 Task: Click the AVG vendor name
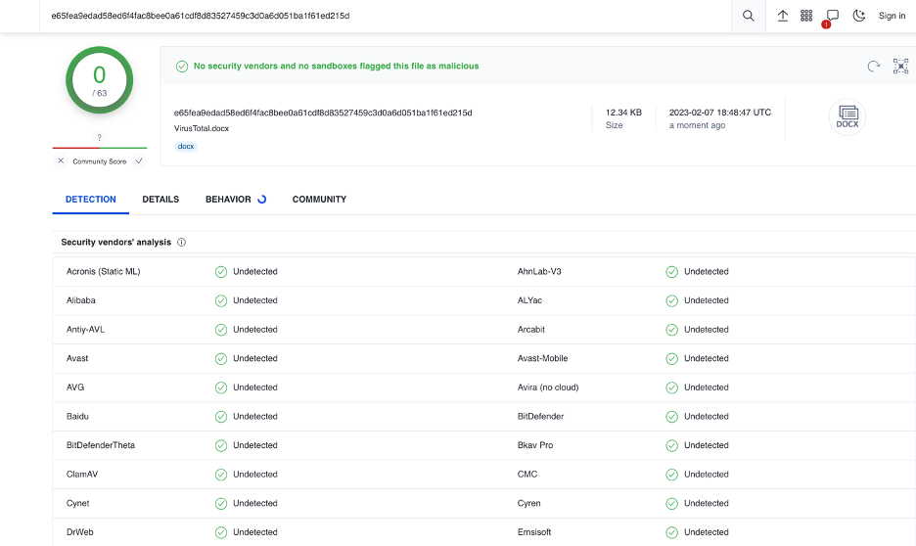[x=75, y=387]
